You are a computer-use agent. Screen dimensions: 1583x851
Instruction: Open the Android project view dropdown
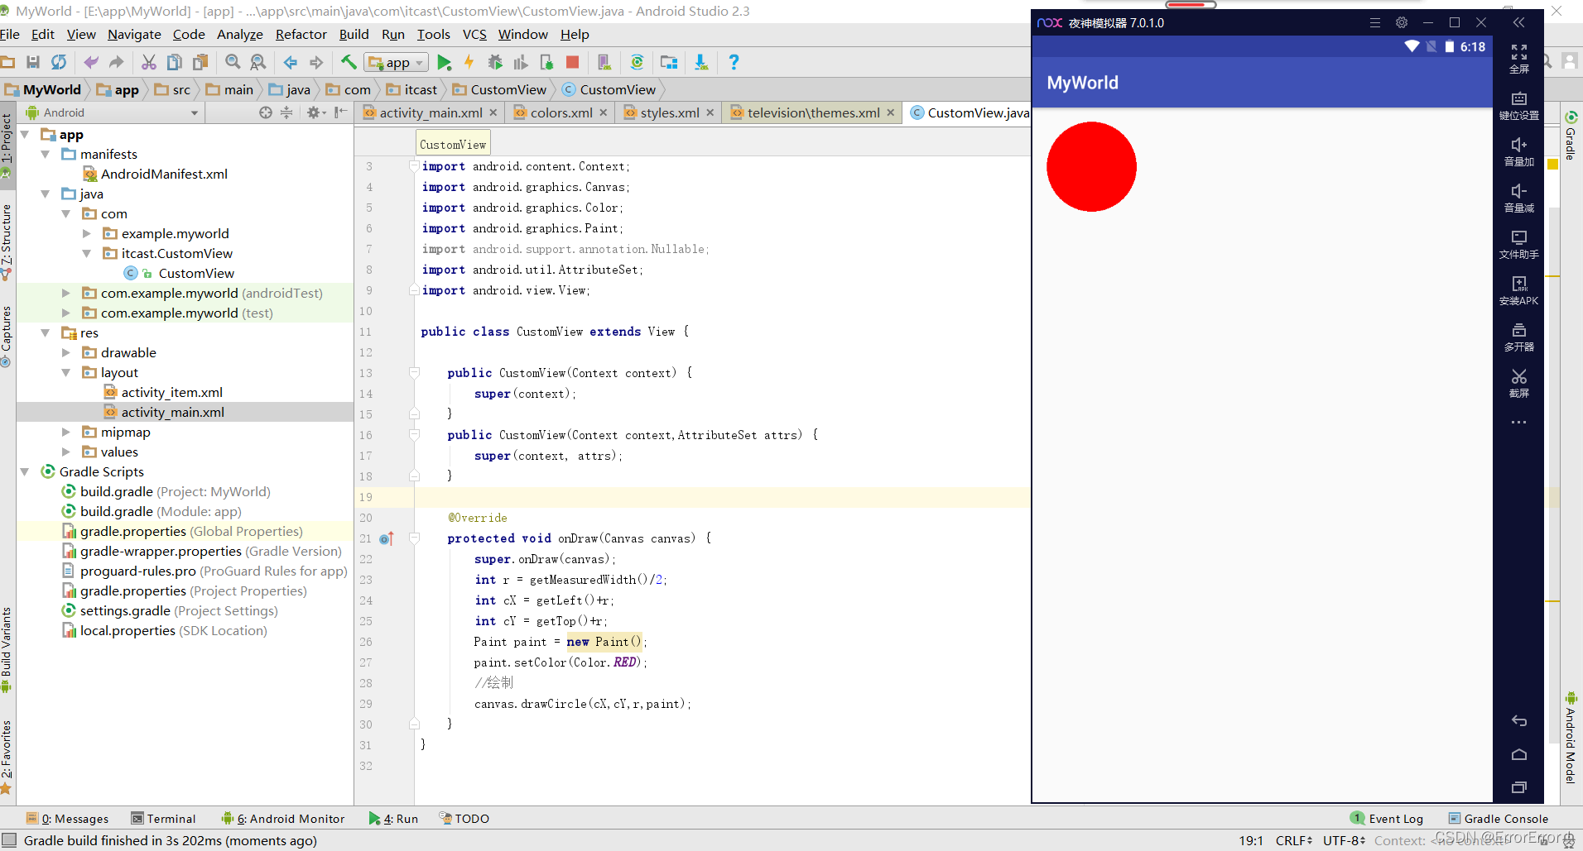[x=113, y=112]
